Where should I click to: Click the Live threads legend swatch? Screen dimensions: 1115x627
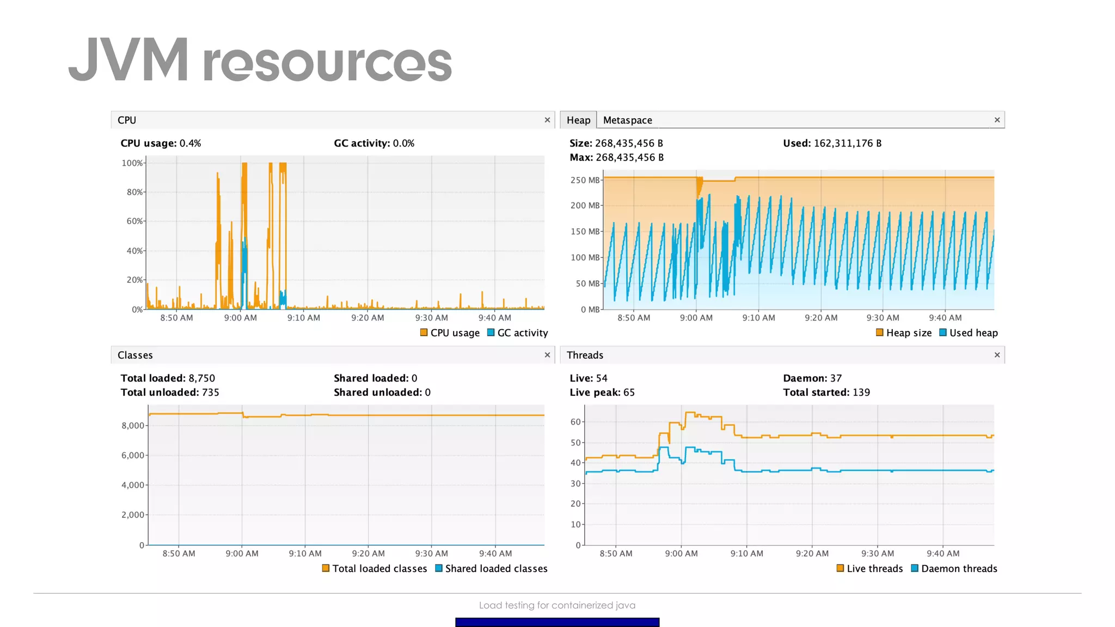tap(840, 568)
